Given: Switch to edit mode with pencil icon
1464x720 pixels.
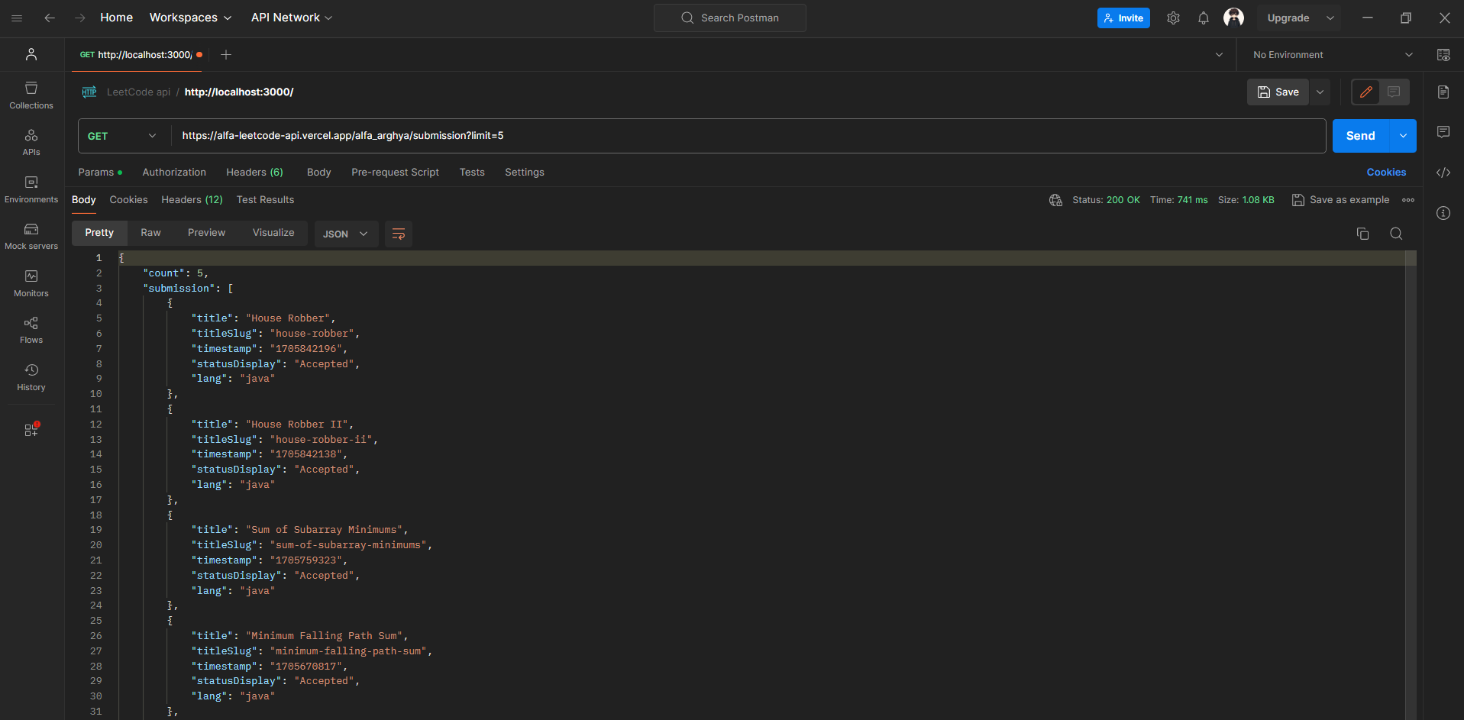Looking at the screenshot, I should coord(1365,92).
